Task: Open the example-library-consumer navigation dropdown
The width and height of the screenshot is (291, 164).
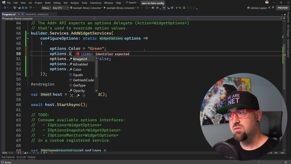Action: [48, 19]
